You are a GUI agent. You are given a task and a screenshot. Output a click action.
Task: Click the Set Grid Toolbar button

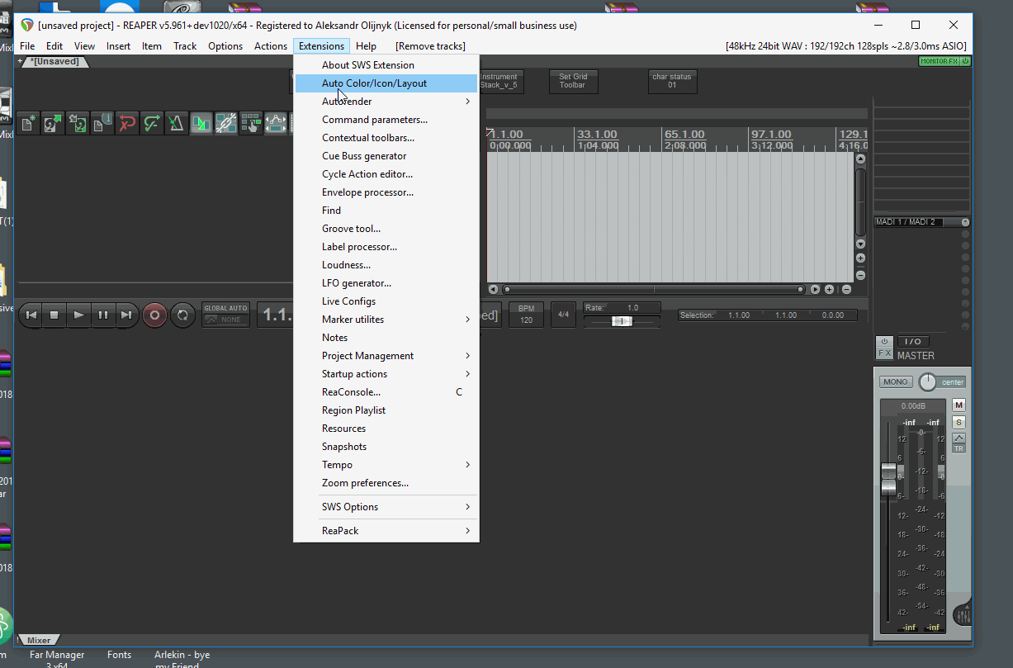point(573,81)
